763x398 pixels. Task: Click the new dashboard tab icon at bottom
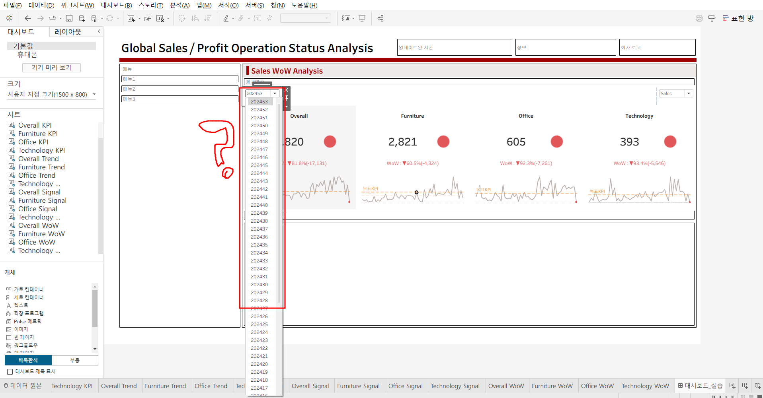(x=745, y=386)
